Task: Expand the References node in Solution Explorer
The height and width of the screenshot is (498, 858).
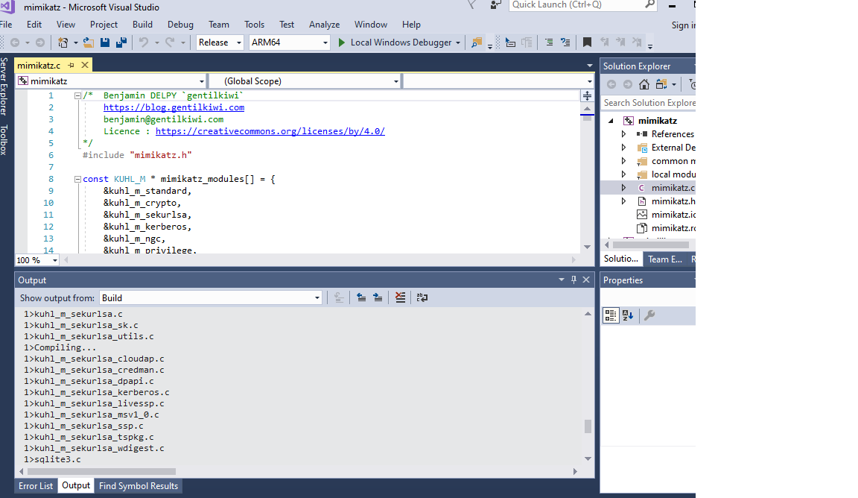Action: (x=624, y=134)
